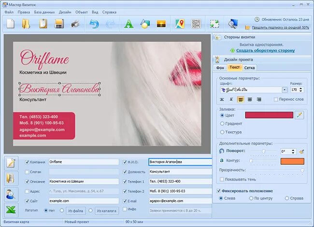Uncheck the Компания checkbox
The image size is (314, 227).
(x=27, y=162)
